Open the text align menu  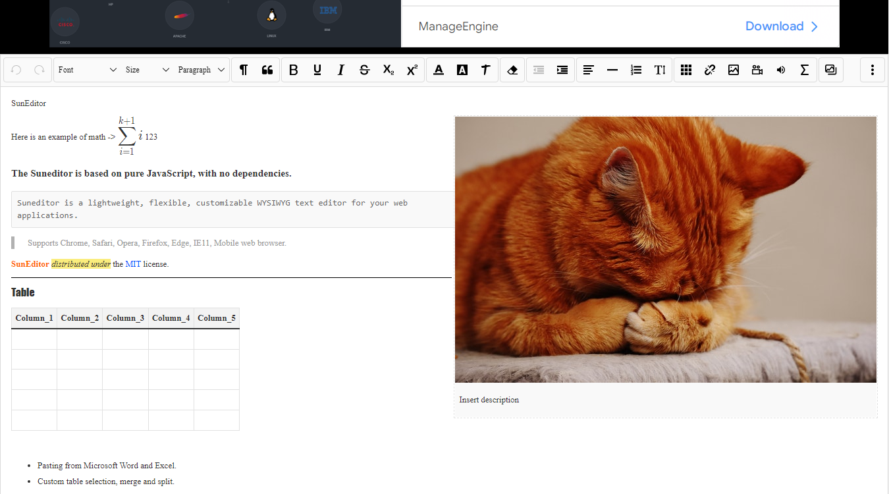pos(589,70)
